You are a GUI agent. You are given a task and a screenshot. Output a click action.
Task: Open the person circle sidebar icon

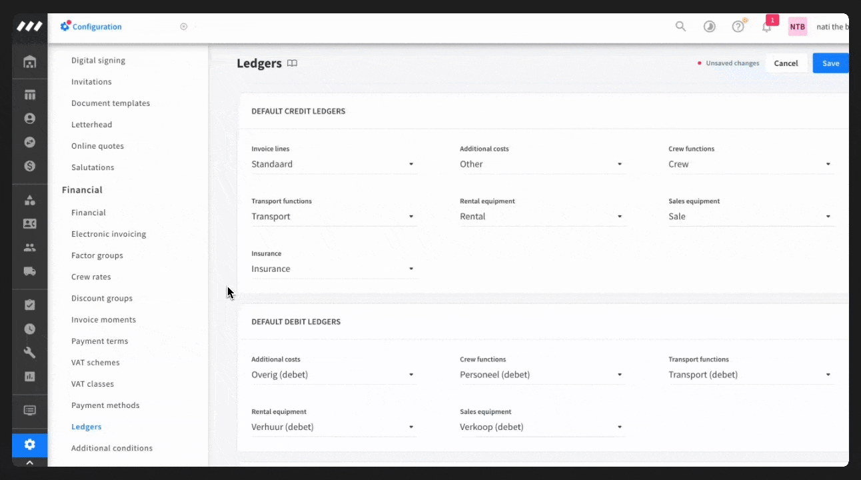tap(29, 119)
